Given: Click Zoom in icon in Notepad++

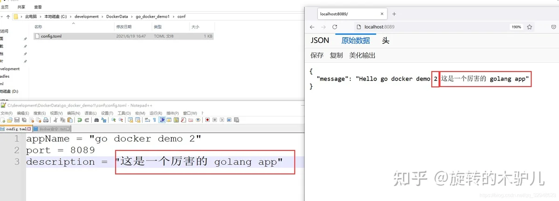Looking at the screenshot, I should (x=113, y=120).
